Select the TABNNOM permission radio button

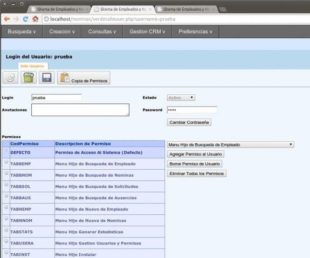coord(6,219)
